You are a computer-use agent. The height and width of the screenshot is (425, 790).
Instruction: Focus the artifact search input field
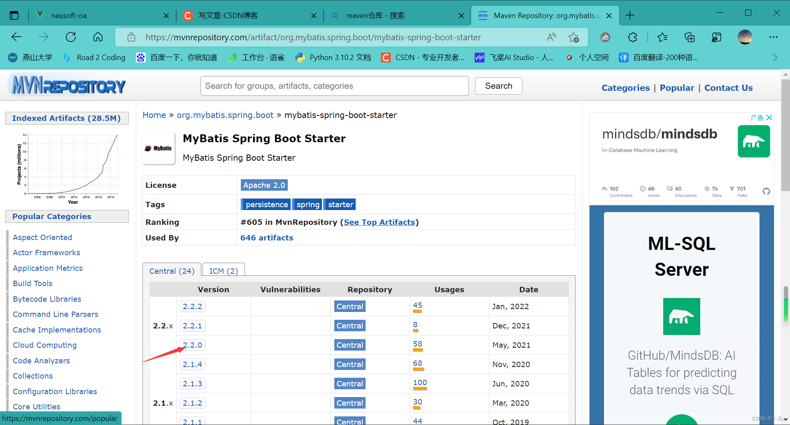pyautogui.click(x=334, y=86)
